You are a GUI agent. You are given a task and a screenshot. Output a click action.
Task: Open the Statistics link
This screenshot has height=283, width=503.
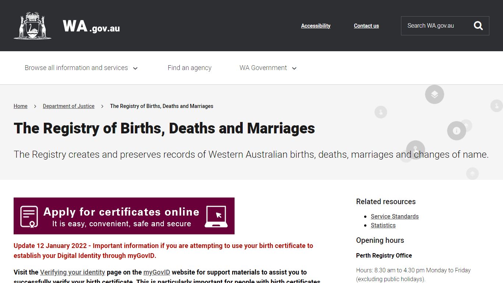(x=383, y=225)
